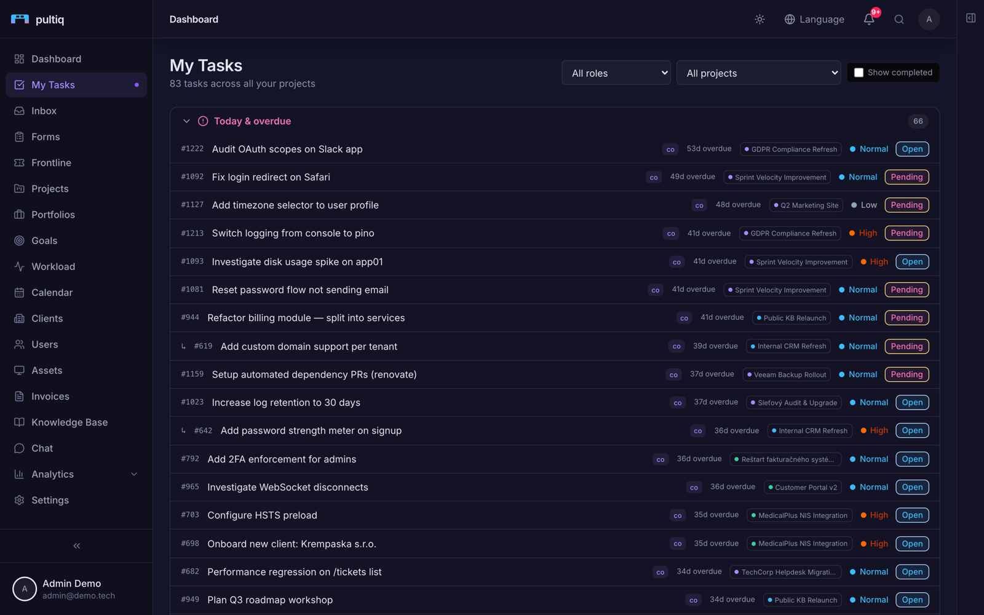Open the Language selector
The width and height of the screenshot is (984, 615).
click(814, 19)
